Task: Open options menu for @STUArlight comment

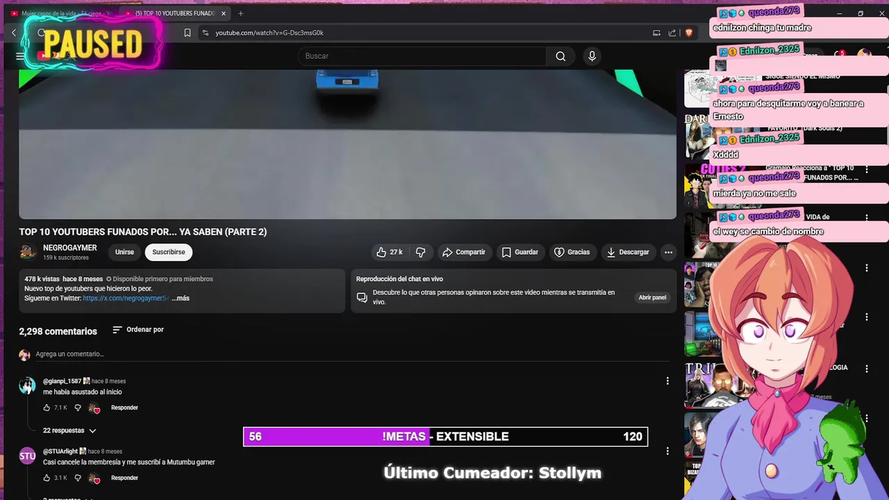Action: point(667,451)
